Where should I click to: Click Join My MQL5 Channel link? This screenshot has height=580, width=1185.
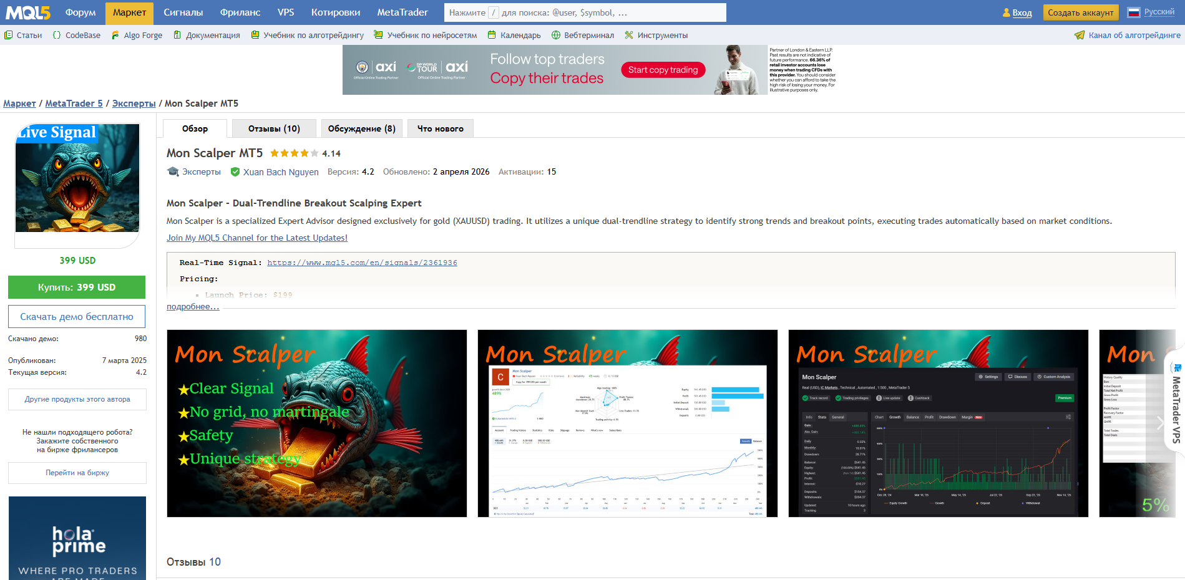coord(257,238)
